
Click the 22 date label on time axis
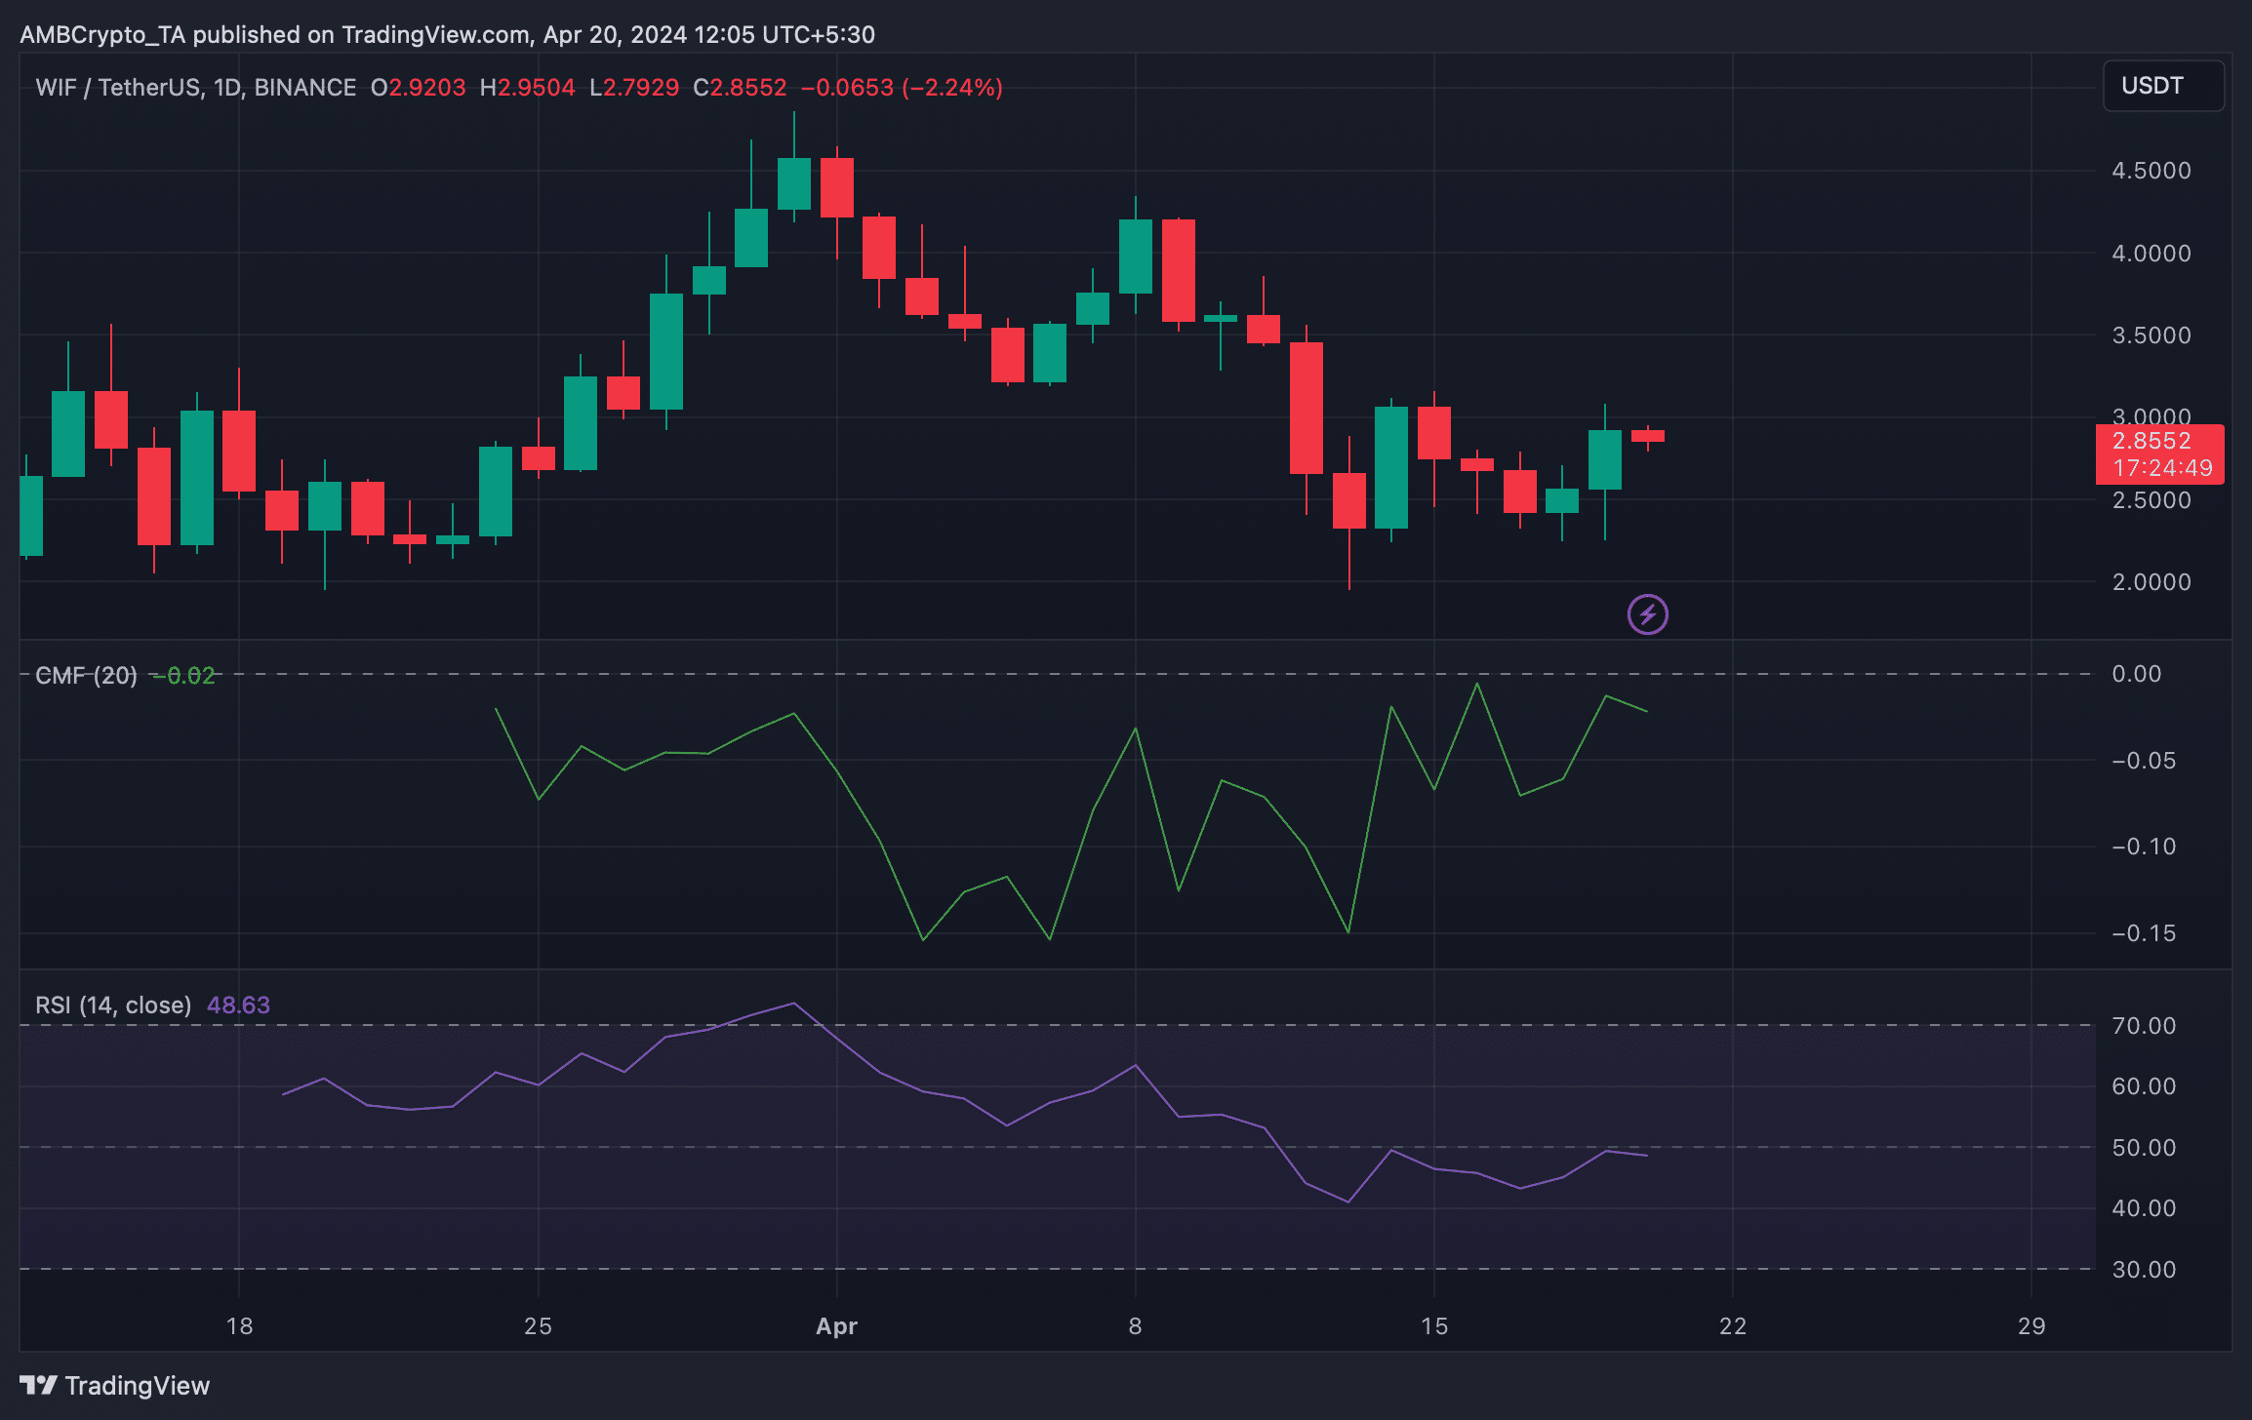(x=1732, y=1326)
